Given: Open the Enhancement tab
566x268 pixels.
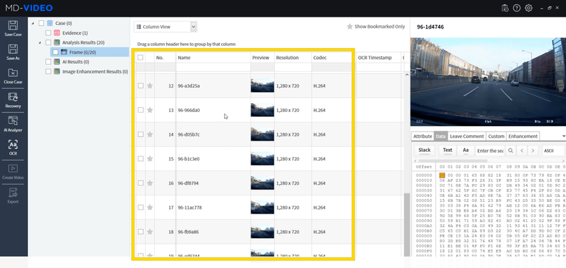Looking at the screenshot, I should point(523,136).
